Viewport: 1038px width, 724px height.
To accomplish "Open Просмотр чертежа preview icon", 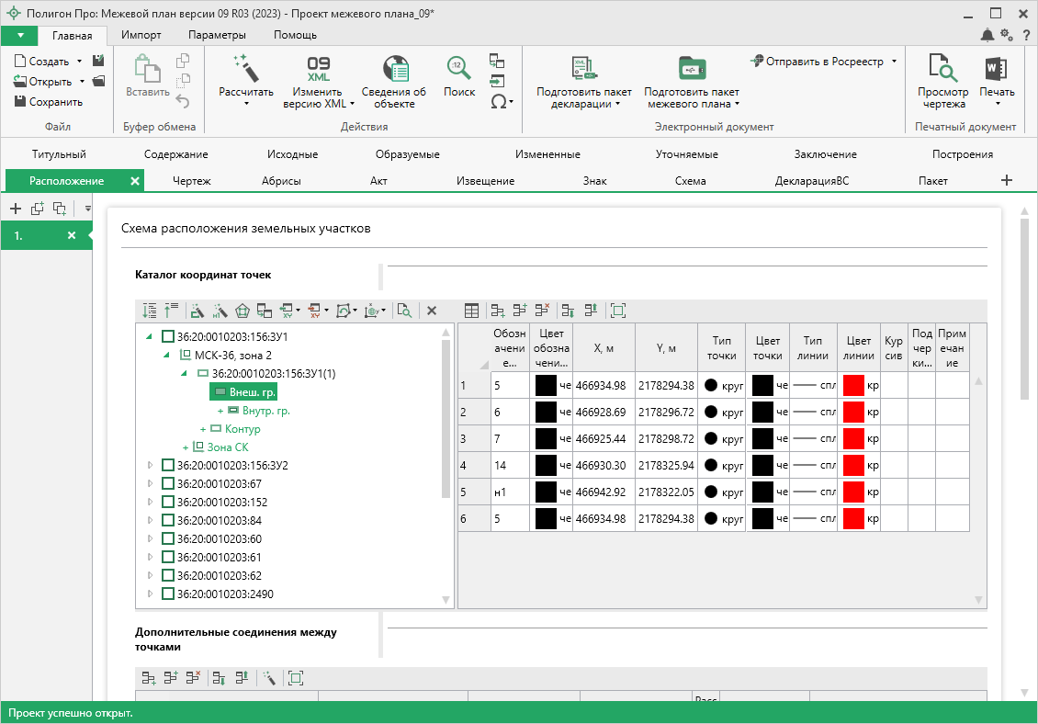I will point(942,69).
